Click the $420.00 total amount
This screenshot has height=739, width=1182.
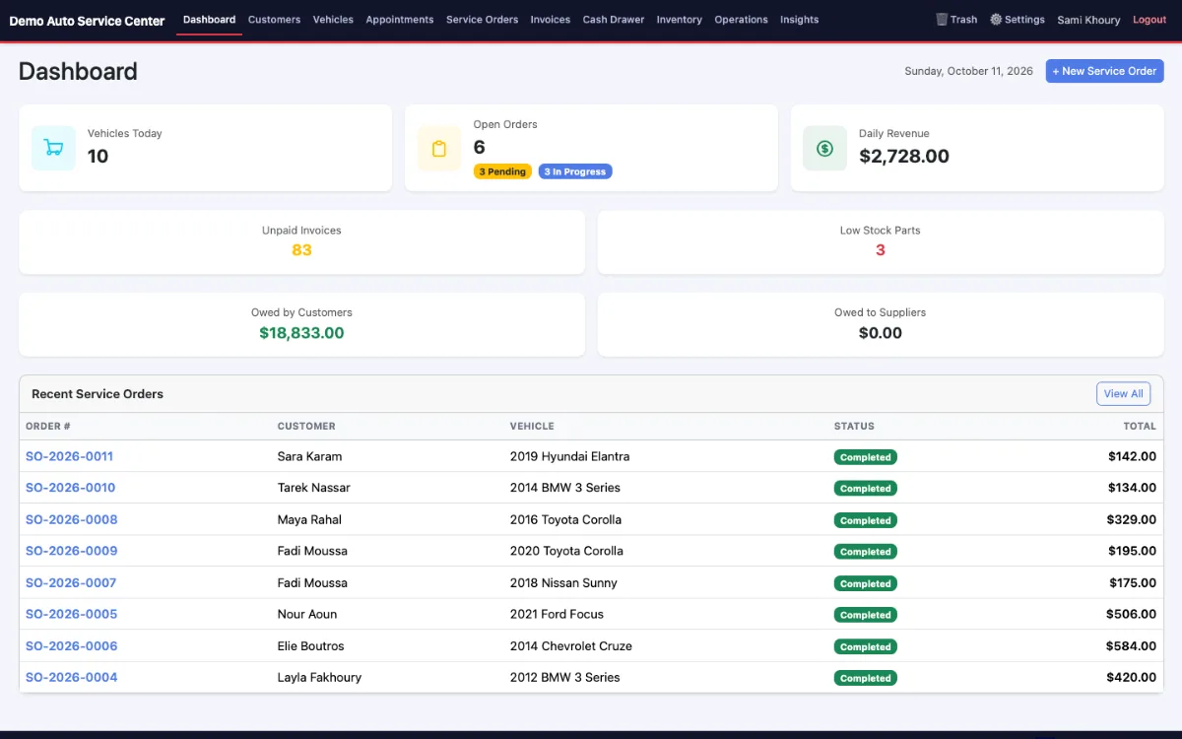pyautogui.click(x=1132, y=677)
